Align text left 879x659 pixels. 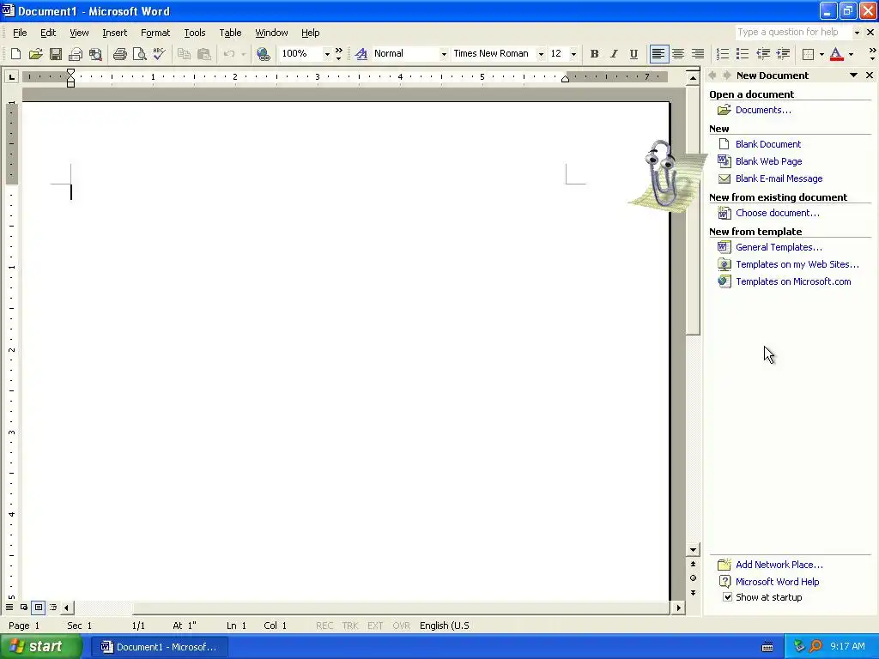(x=658, y=54)
